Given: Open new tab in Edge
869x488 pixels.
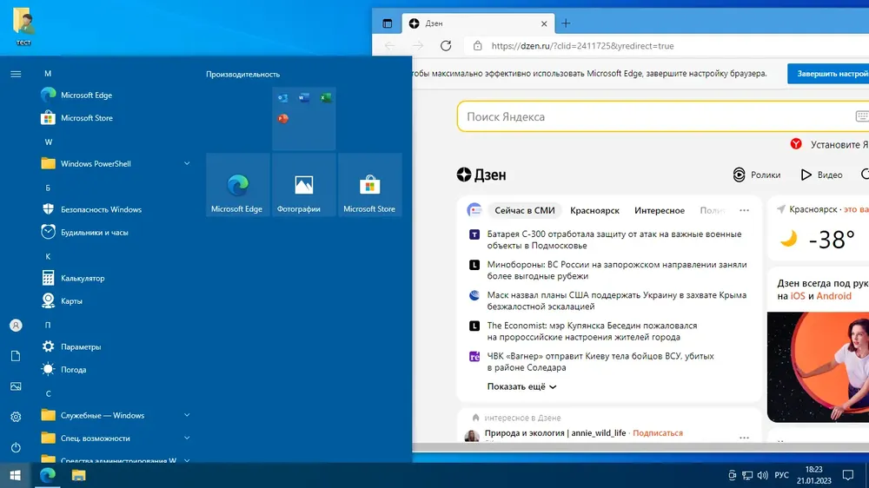Looking at the screenshot, I should 566,23.
